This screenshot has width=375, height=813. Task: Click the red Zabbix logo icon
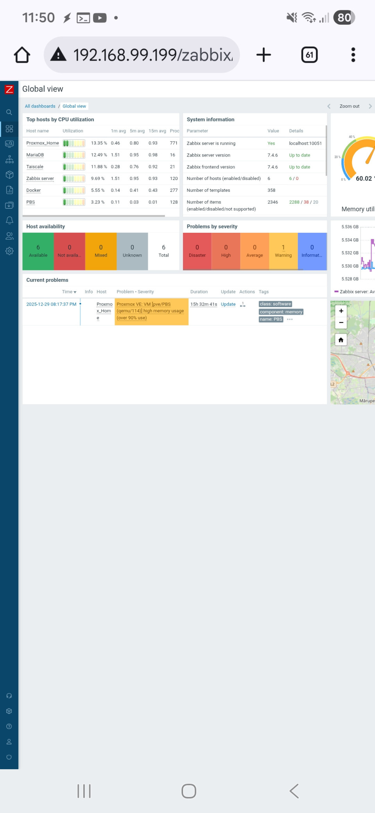click(x=9, y=89)
